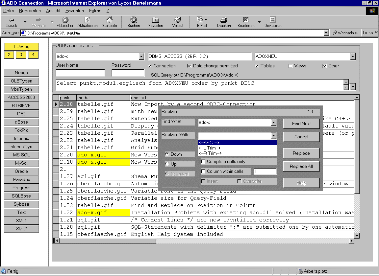Toggle the Other checkbox
The height and width of the screenshot is (276, 379).
click(x=324, y=66)
